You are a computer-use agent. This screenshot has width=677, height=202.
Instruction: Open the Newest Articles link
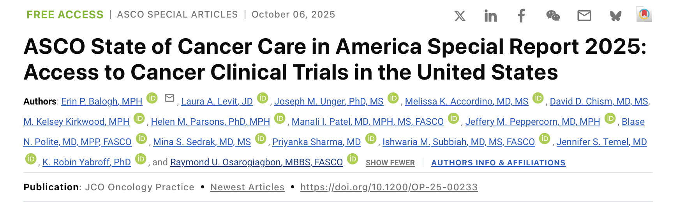pyautogui.click(x=247, y=187)
